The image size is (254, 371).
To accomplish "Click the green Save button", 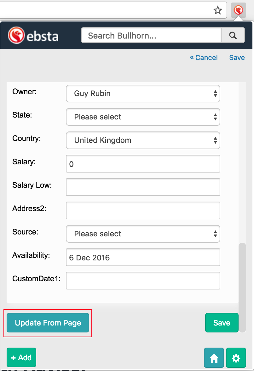I will click(x=222, y=323).
